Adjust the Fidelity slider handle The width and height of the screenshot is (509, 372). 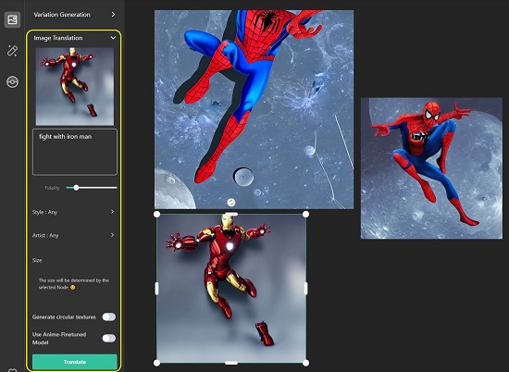click(76, 188)
